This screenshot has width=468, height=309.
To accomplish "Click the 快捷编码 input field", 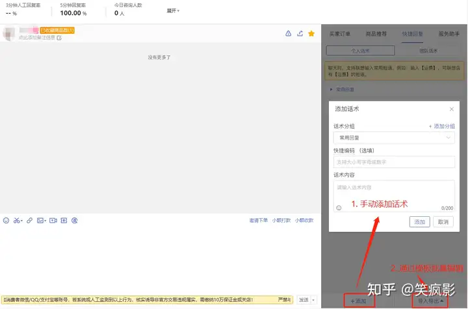I will click(x=394, y=162).
